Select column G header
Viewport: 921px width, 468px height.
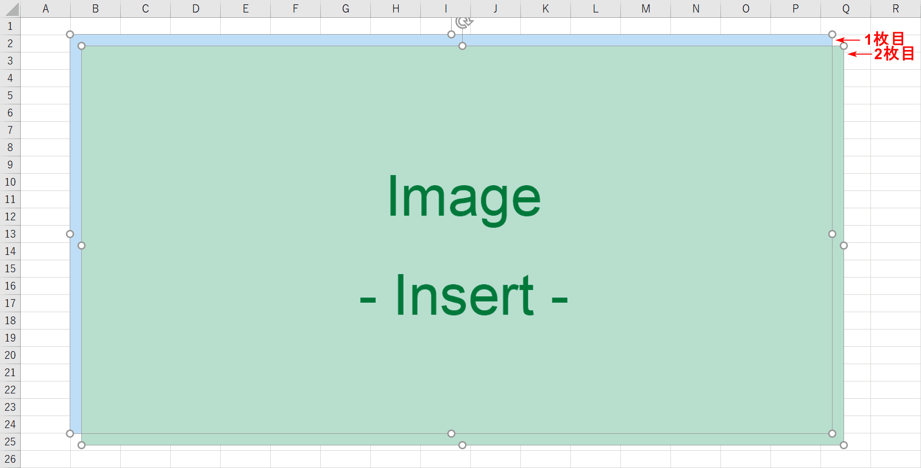[x=346, y=9]
